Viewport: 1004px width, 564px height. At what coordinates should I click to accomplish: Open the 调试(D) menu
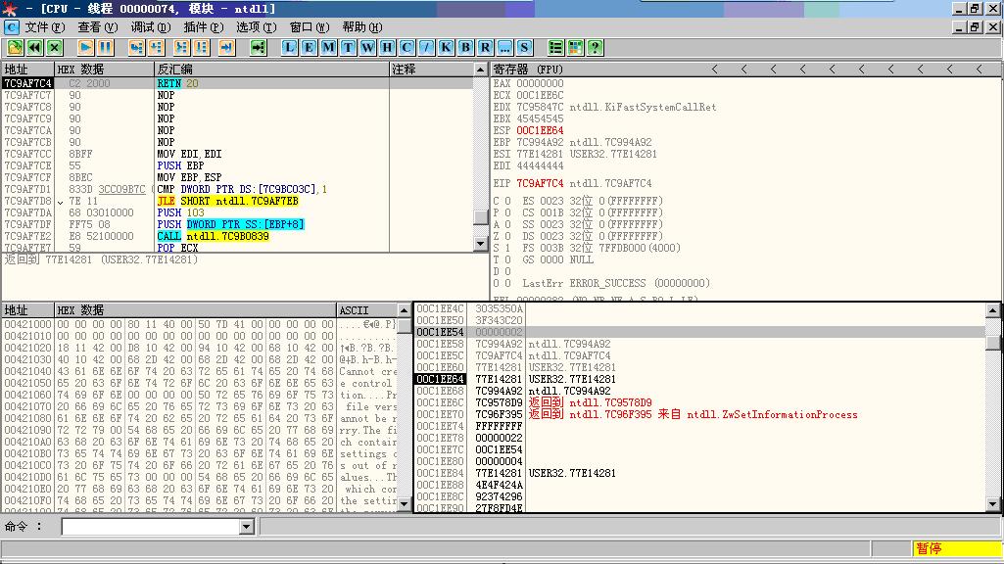[151, 27]
